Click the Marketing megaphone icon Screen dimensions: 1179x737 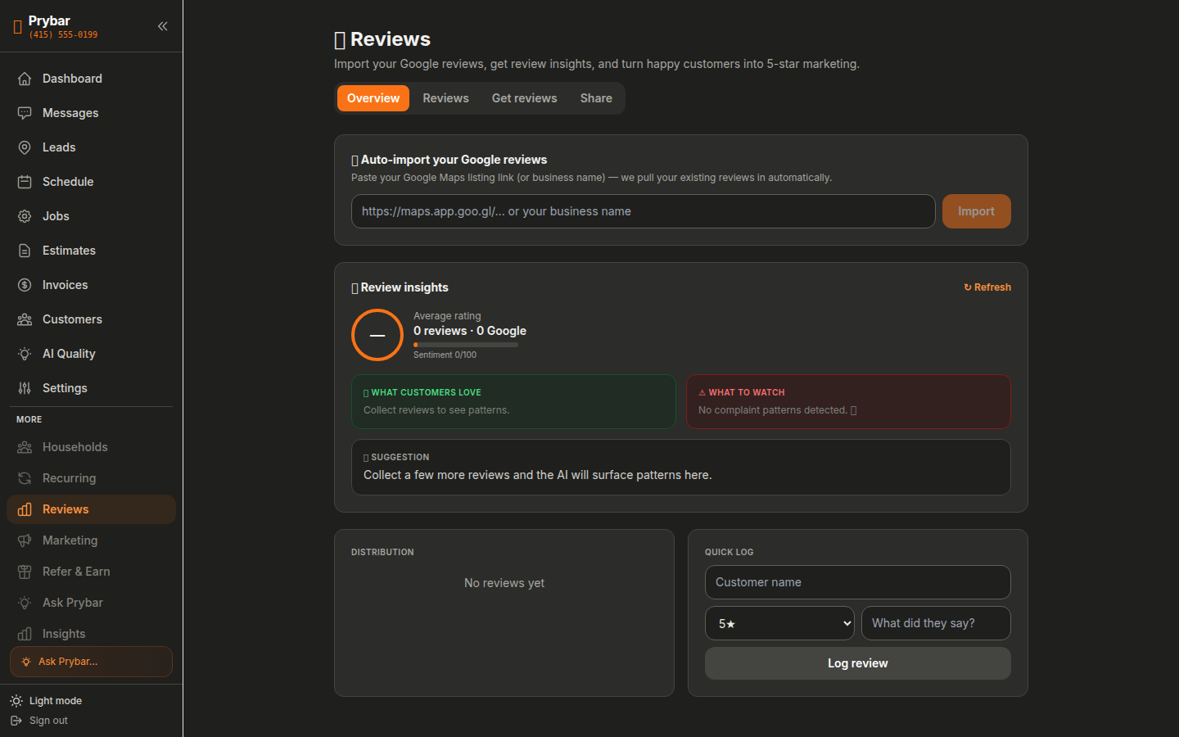(x=25, y=540)
